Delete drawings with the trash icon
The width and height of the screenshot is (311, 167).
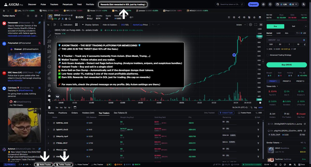(49, 107)
